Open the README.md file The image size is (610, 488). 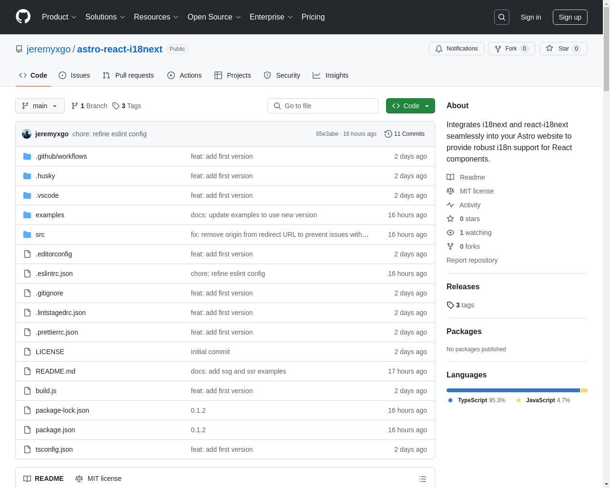coord(55,371)
